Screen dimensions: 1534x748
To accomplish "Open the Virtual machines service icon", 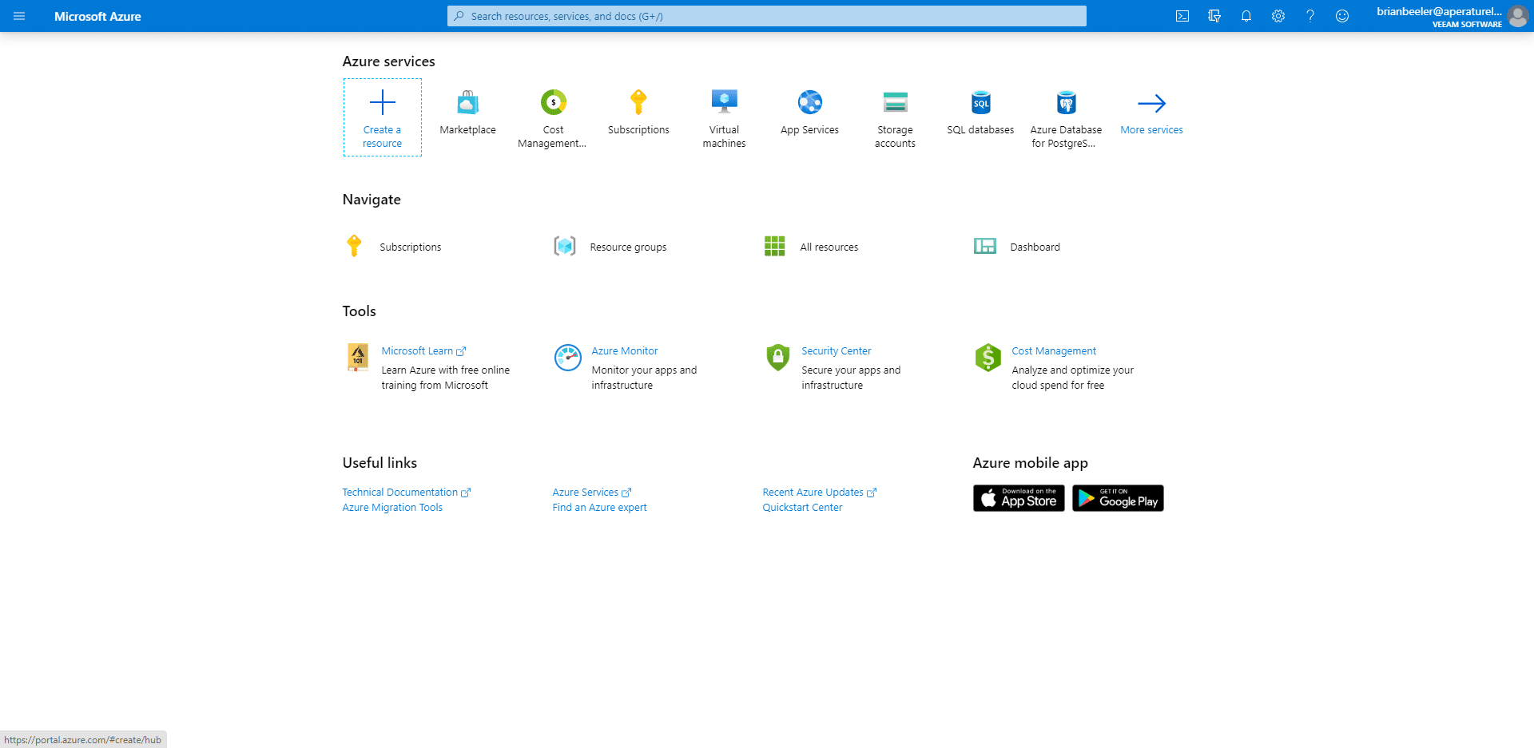I will click(725, 102).
